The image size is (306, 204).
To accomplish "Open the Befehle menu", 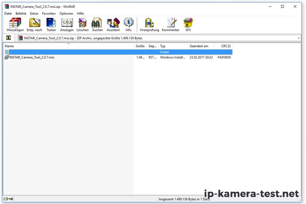I will [21, 13].
